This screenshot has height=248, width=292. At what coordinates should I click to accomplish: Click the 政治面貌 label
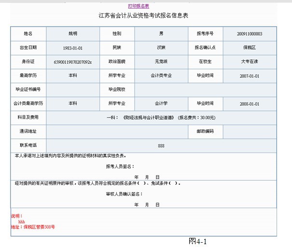click(x=117, y=61)
